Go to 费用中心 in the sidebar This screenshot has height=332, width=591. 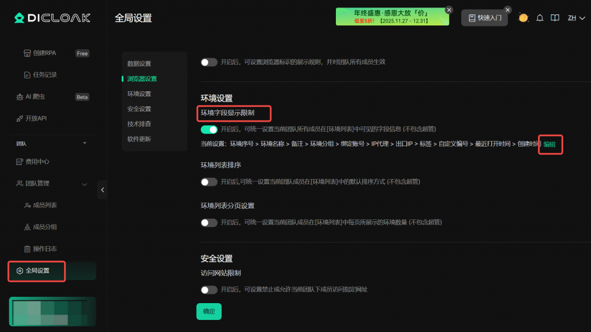pos(37,162)
